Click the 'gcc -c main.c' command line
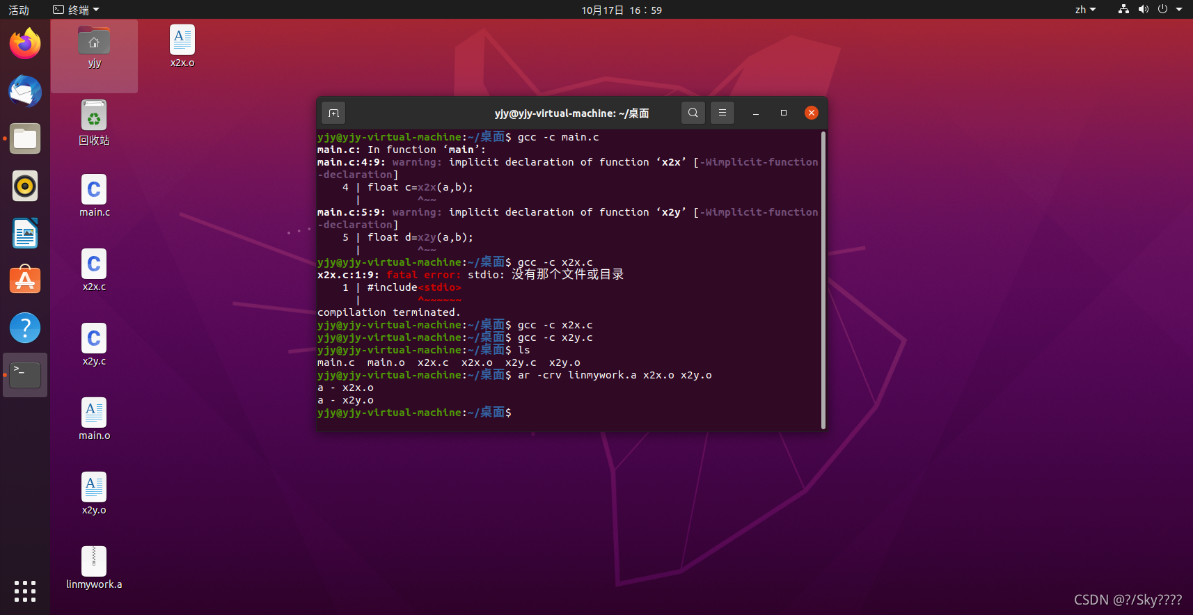 point(458,137)
